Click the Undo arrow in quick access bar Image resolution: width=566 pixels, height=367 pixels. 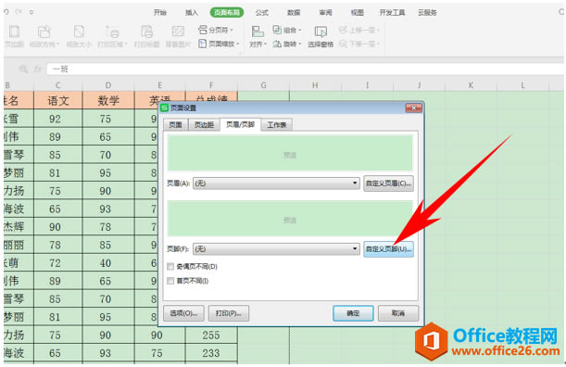6,12
